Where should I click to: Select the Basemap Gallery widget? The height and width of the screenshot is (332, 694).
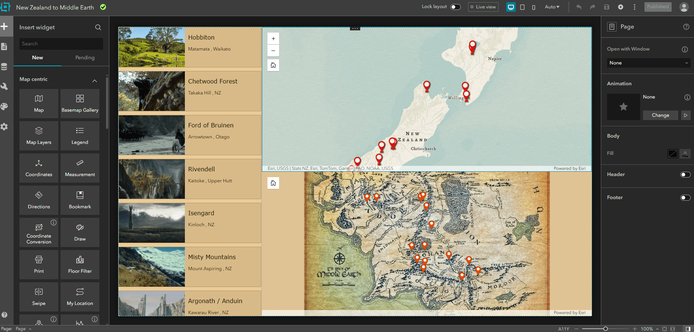pos(80,104)
